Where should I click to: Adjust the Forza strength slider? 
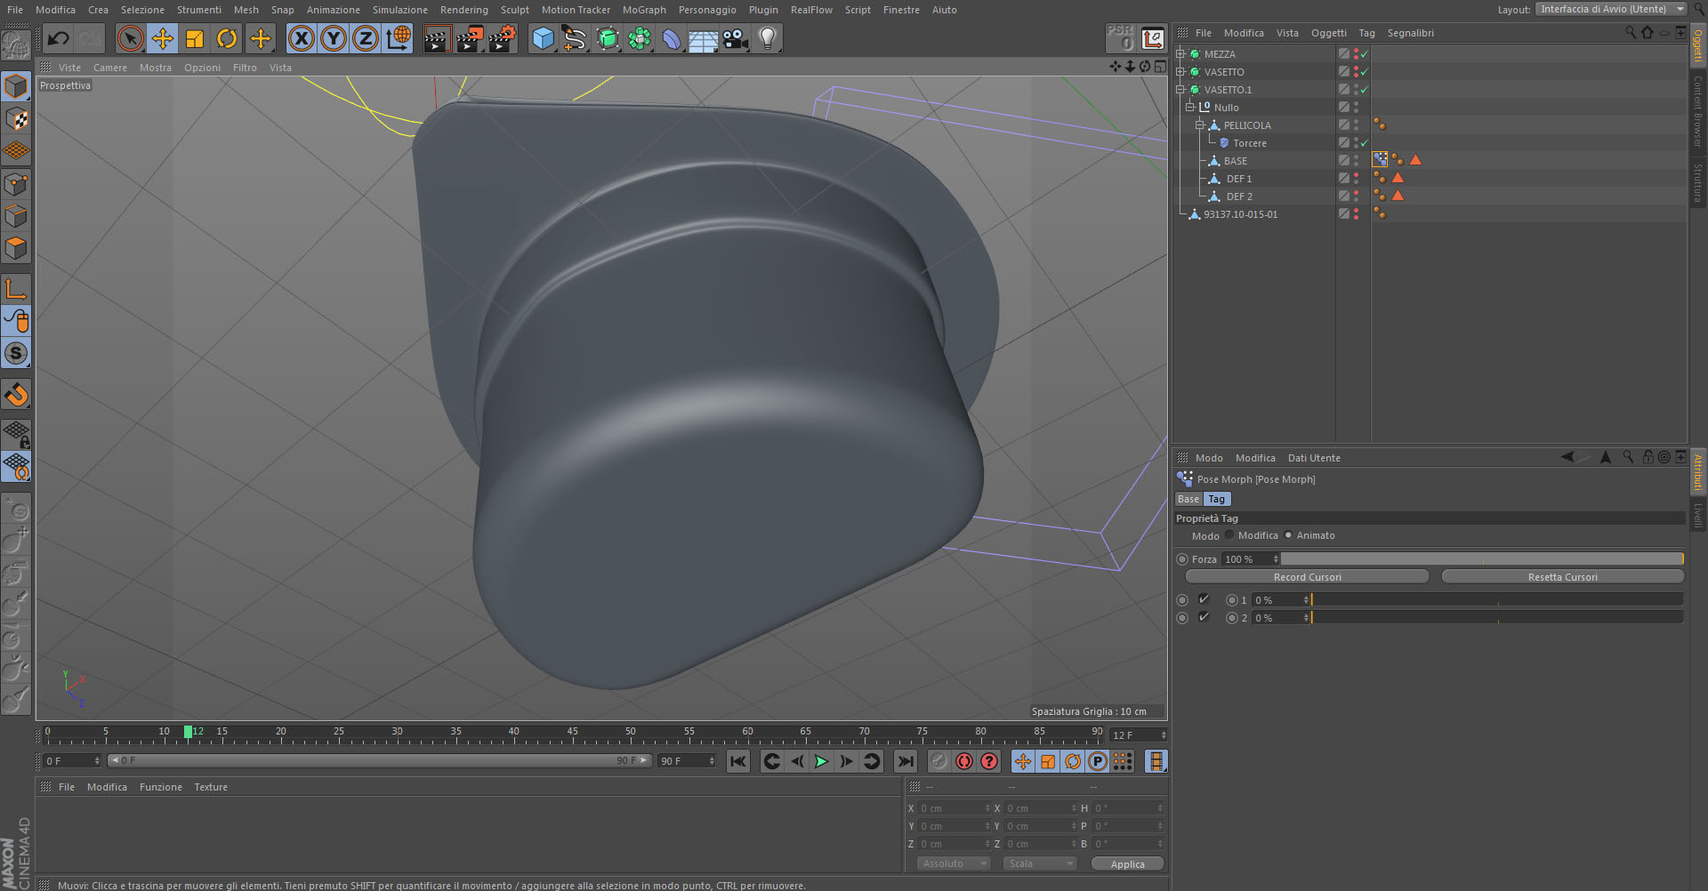pyautogui.click(x=1481, y=559)
